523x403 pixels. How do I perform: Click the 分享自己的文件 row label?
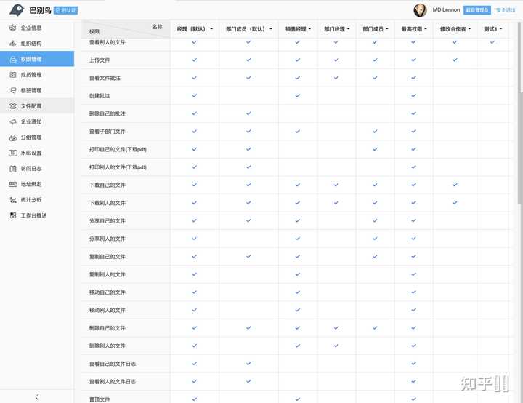107,221
